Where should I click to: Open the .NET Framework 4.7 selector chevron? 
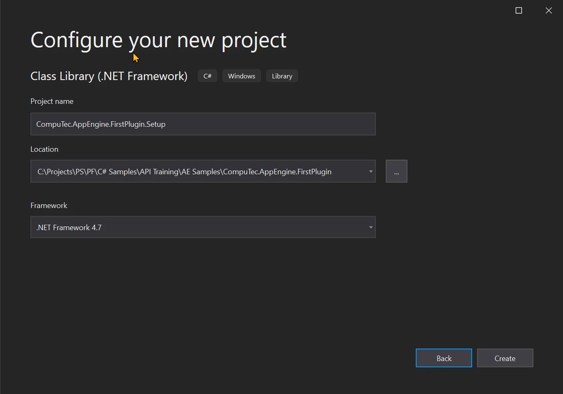coord(370,227)
